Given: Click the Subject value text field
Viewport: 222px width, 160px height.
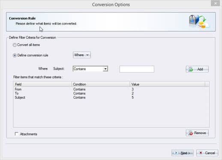Looking at the screenshot, I should pos(137,69).
